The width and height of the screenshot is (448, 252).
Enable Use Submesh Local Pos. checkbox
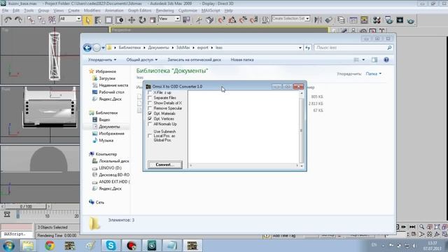coord(150,136)
